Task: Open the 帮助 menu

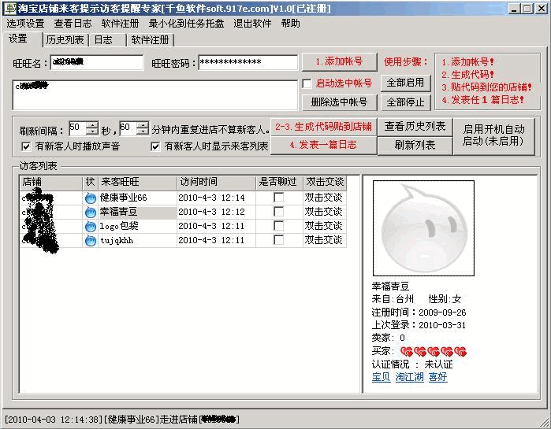Action: [291, 24]
